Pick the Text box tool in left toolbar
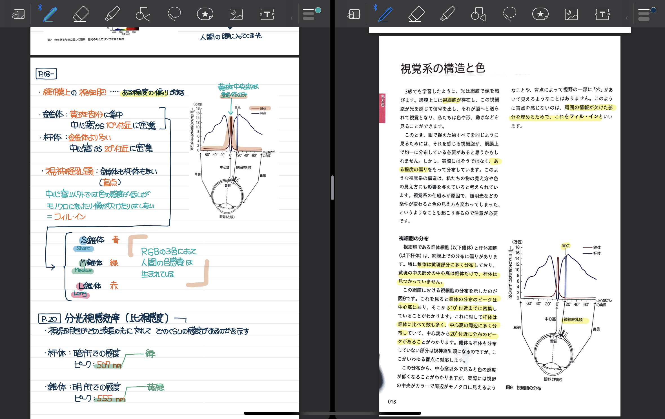665x419 pixels. [x=267, y=14]
